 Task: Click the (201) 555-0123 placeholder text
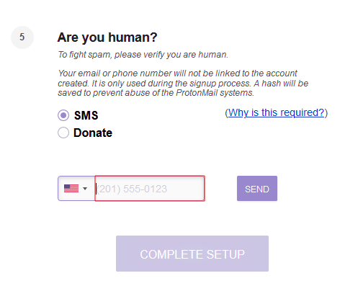pyautogui.click(x=132, y=189)
